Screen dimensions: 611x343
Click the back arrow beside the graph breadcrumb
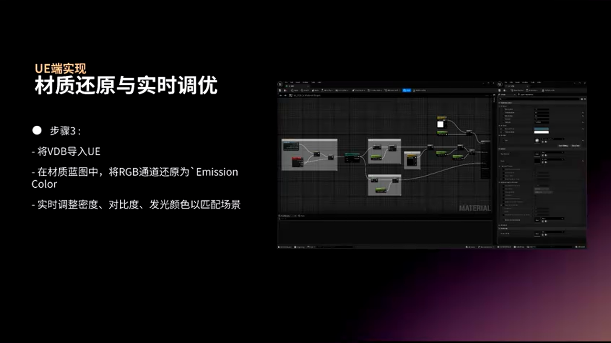(281, 95)
